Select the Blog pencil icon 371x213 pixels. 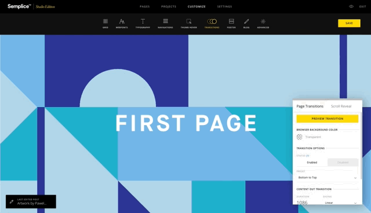coord(246,21)
